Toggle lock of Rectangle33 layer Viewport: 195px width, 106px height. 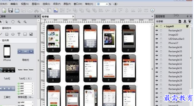(161, 60)
